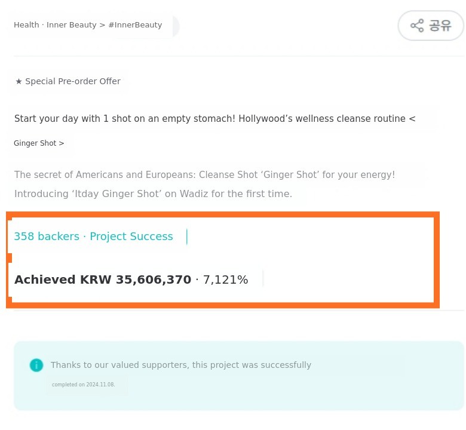Open the Ginger Shot link
This screenshot has height=430, width=466.
[x=35, y=143]
